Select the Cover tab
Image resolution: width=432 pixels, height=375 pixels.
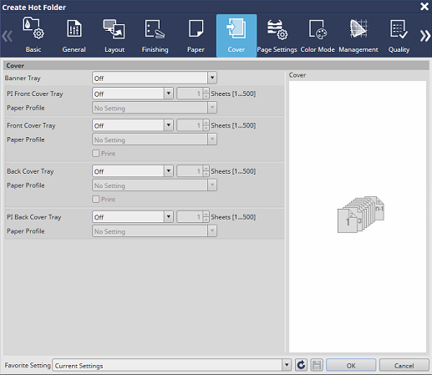[236, 36]
